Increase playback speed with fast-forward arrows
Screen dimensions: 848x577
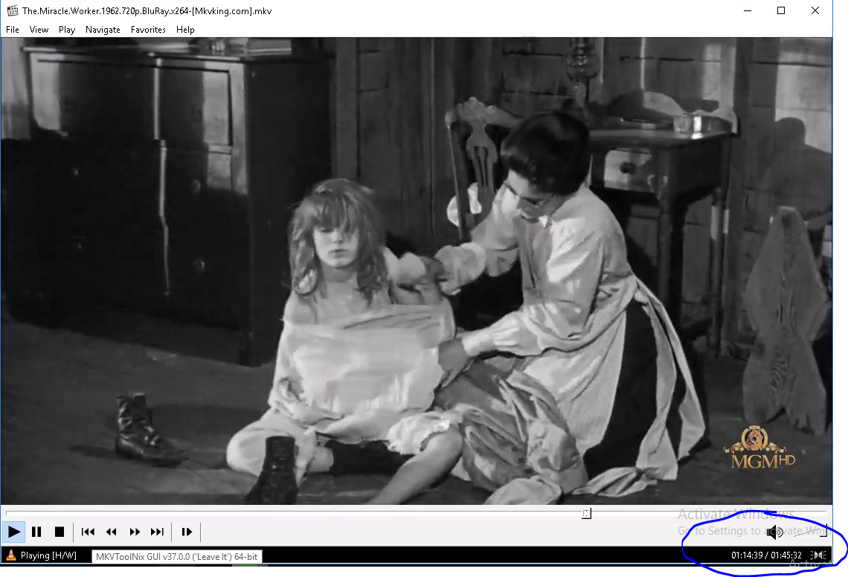(134, 532)
